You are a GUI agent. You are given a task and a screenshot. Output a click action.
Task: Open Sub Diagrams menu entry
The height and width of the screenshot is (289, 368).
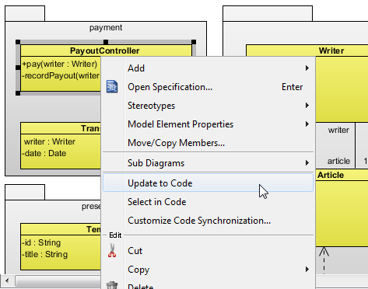tap(208, 163)
